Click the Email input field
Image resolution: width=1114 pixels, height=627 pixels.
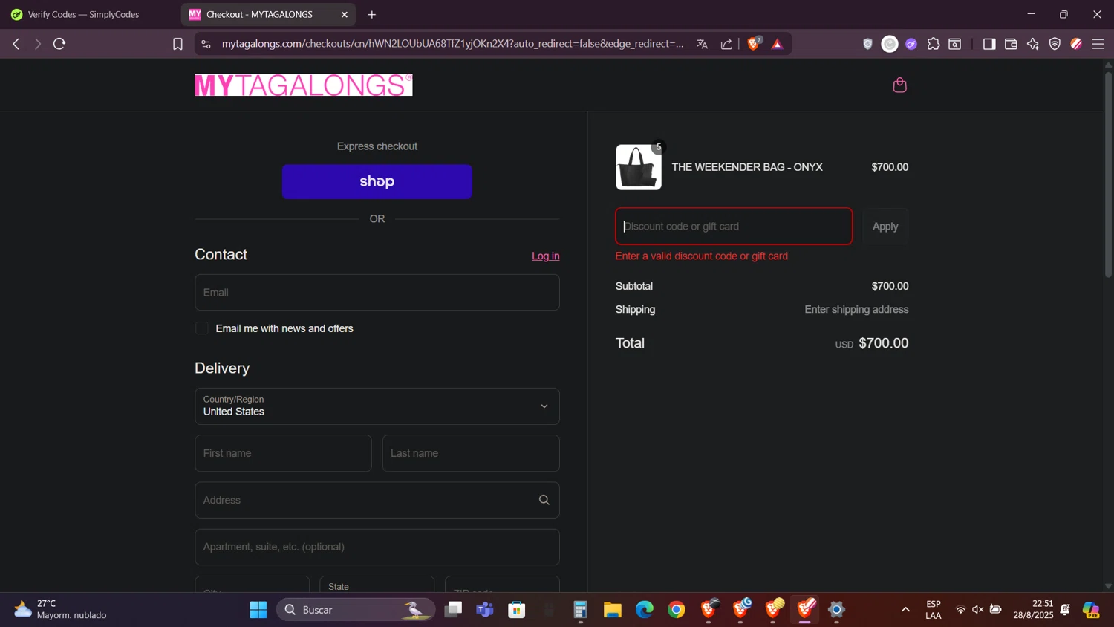pos(377,293)
